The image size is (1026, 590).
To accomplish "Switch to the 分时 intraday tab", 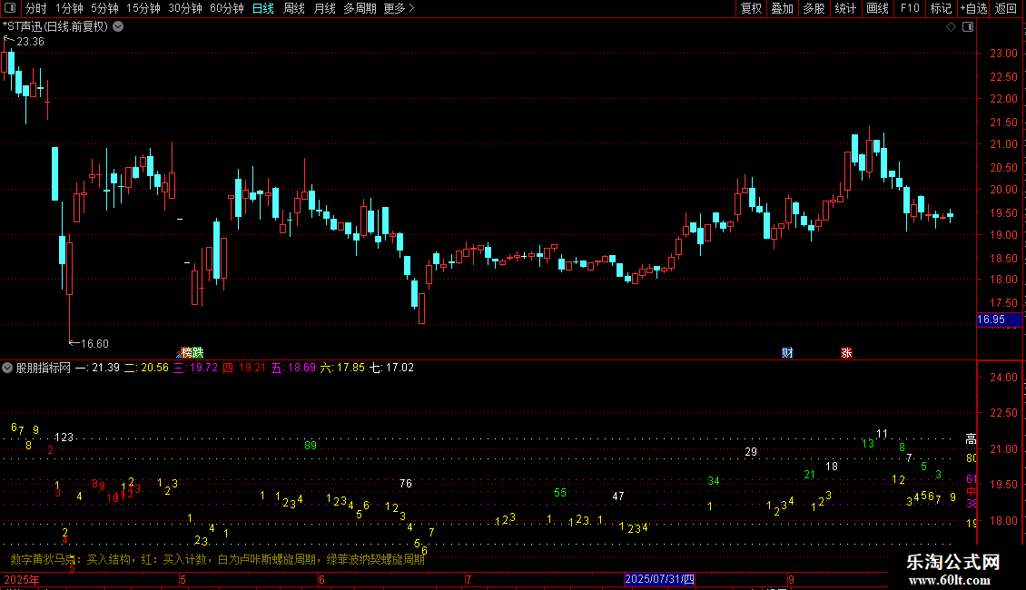I will (36, 8).
